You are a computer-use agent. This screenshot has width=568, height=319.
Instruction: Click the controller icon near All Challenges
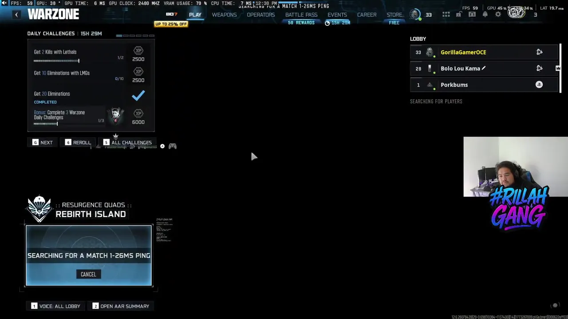[x=173, y=146]
